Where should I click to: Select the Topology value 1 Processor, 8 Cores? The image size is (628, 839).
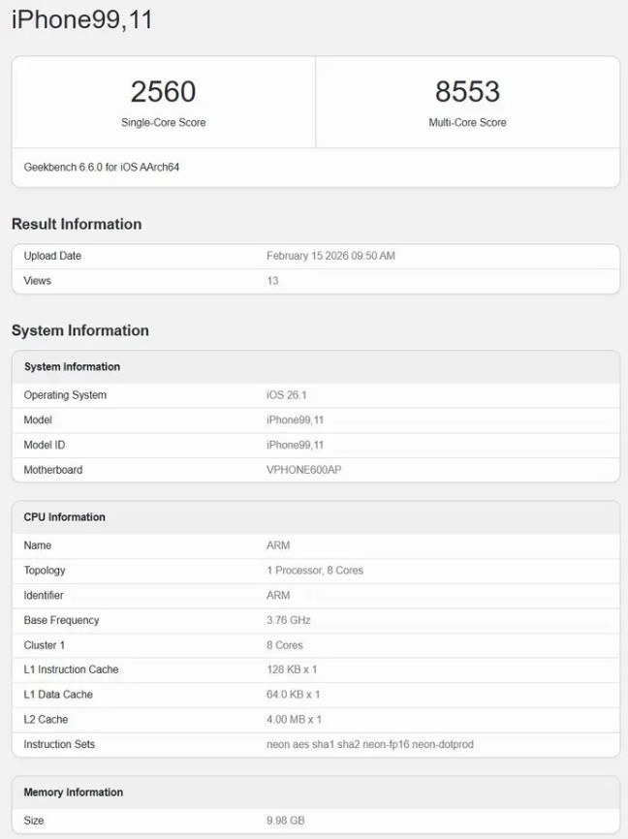pyautogui.click(x=315, y=571)
